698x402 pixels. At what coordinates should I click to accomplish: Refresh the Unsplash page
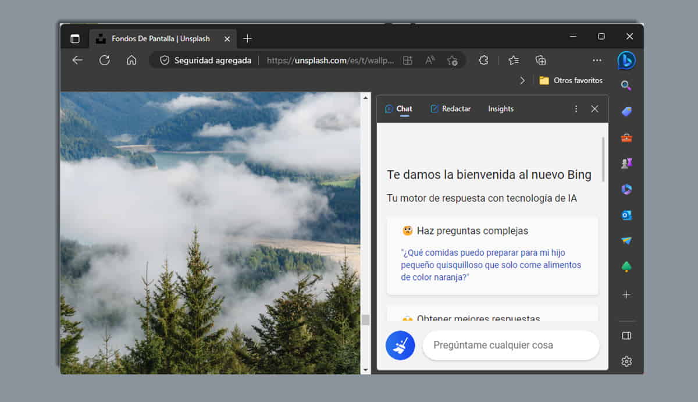105,60
